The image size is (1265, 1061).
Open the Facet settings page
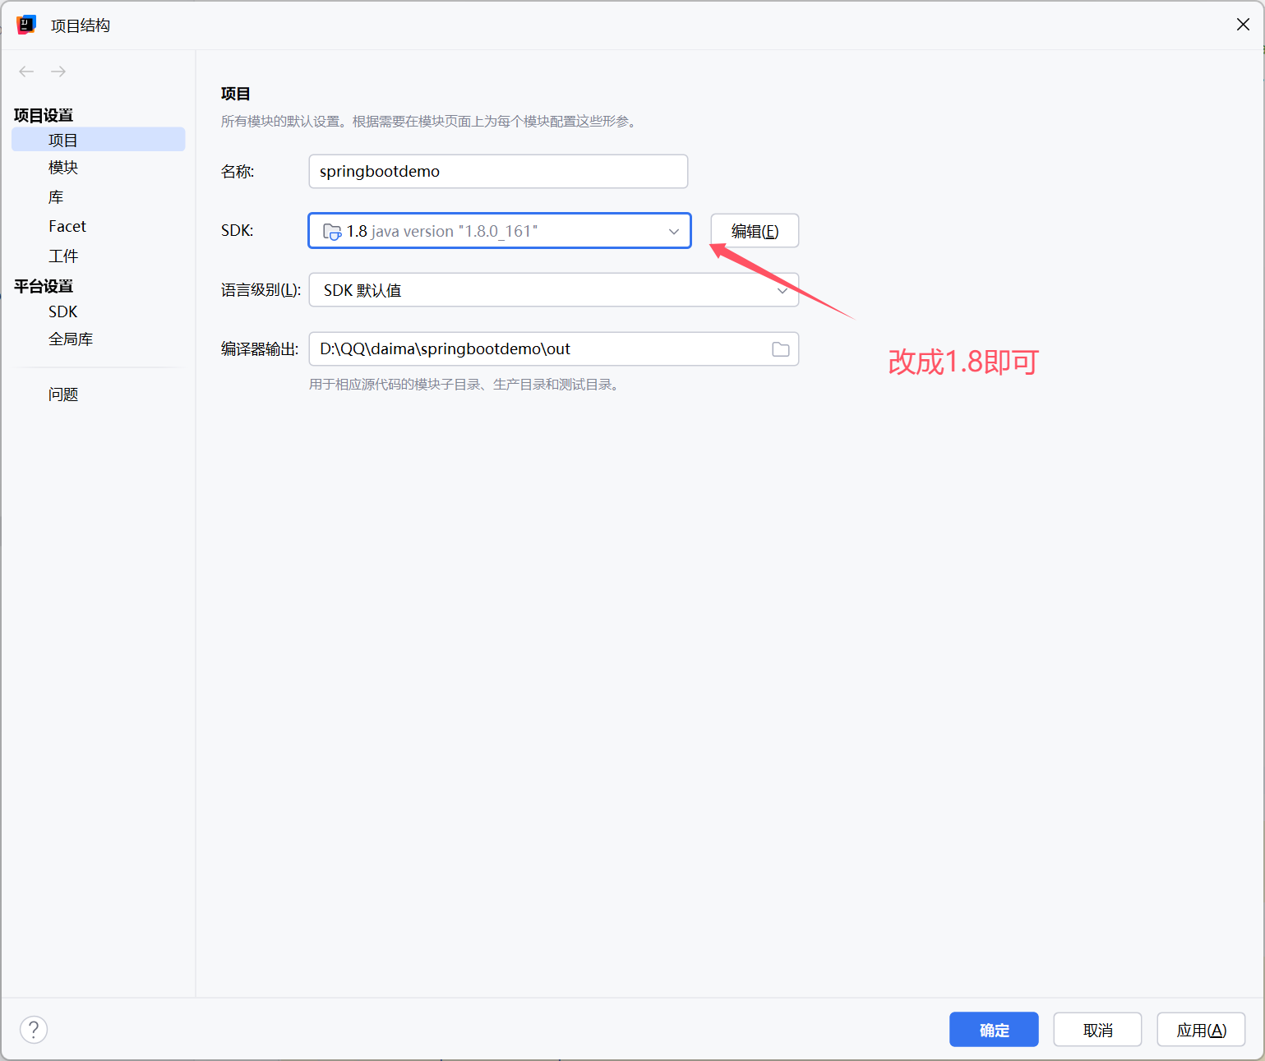pos(67,226)
